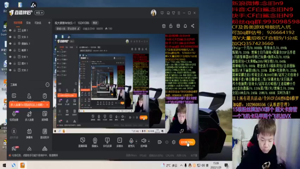
Task: Open the flame icon tool
Action: 29,149
